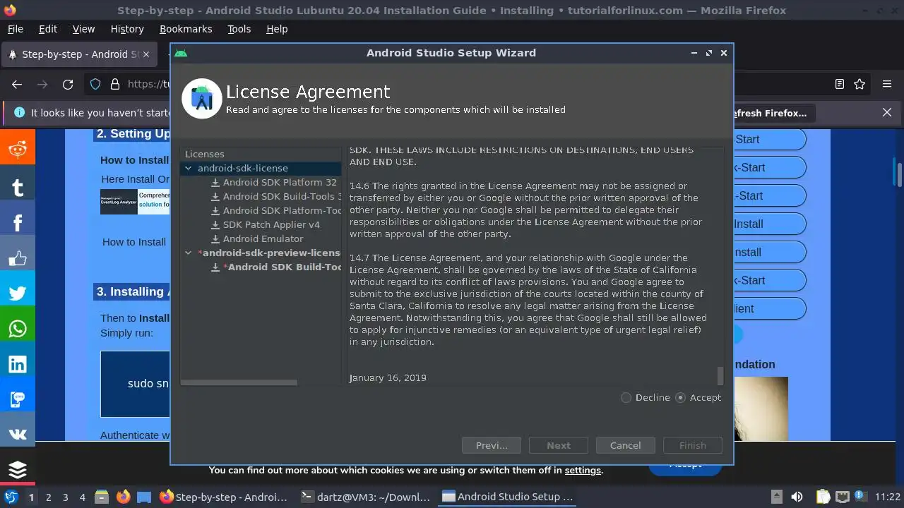Viewport: 904px width, 508px height.
Task: Collapse the android-sdk-preview-license tree node
Action: (x=189, y=253)
